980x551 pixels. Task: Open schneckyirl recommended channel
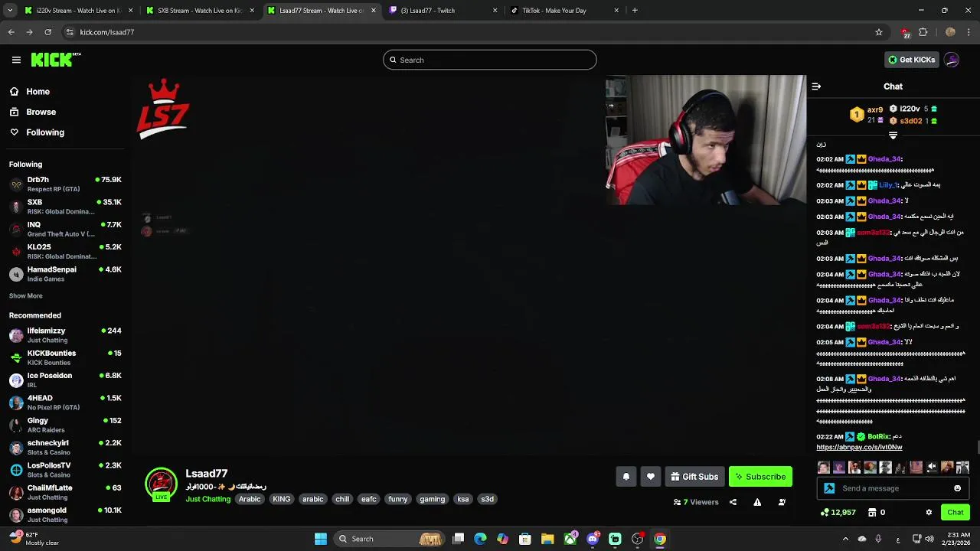click(65, 447)
